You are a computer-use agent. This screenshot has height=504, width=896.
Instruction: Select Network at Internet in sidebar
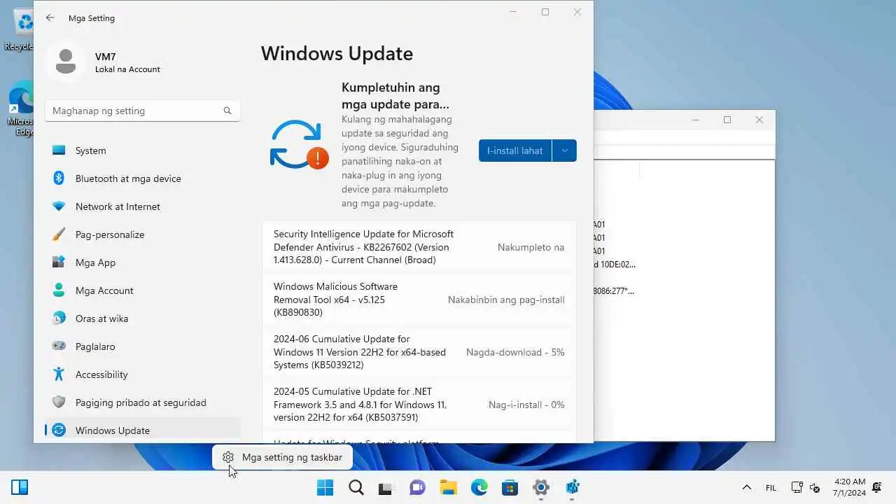[143, 206]
